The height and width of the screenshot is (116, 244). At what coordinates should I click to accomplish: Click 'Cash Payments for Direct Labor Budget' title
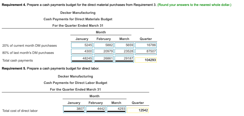click(75, 83)
